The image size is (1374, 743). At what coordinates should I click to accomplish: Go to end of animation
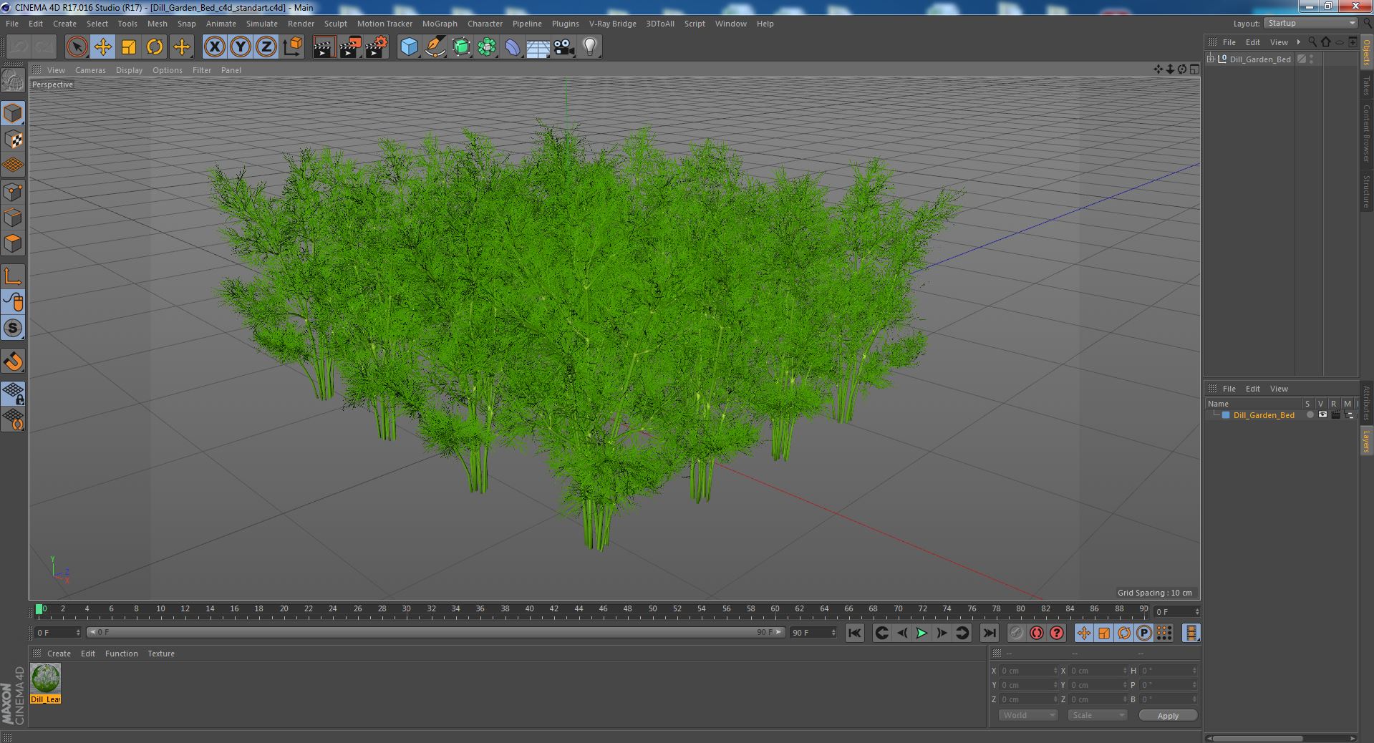click(989, 633)
